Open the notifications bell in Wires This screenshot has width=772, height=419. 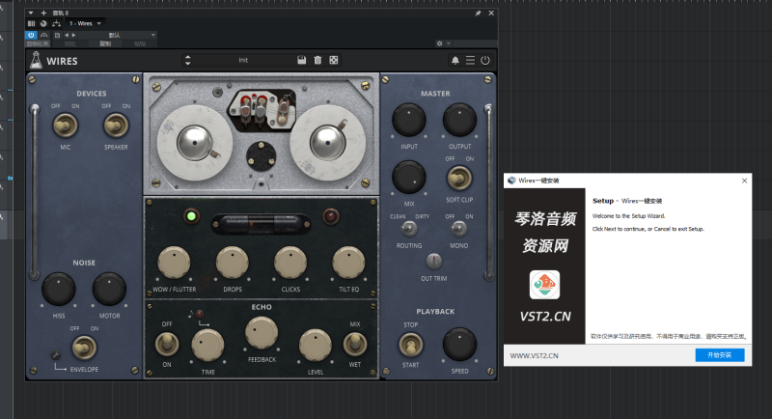[455, 61]
